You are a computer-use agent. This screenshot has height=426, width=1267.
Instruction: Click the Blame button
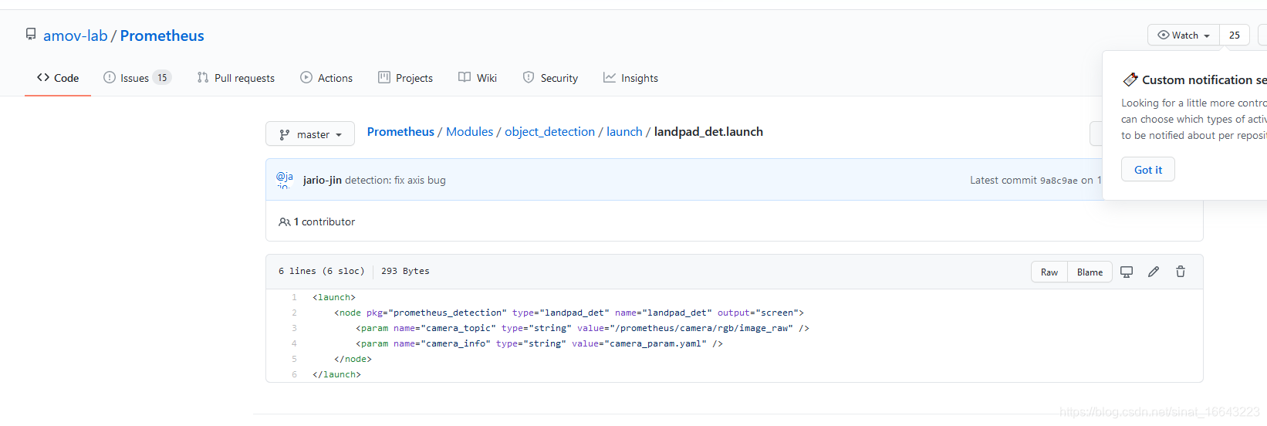coord(1090,272)
